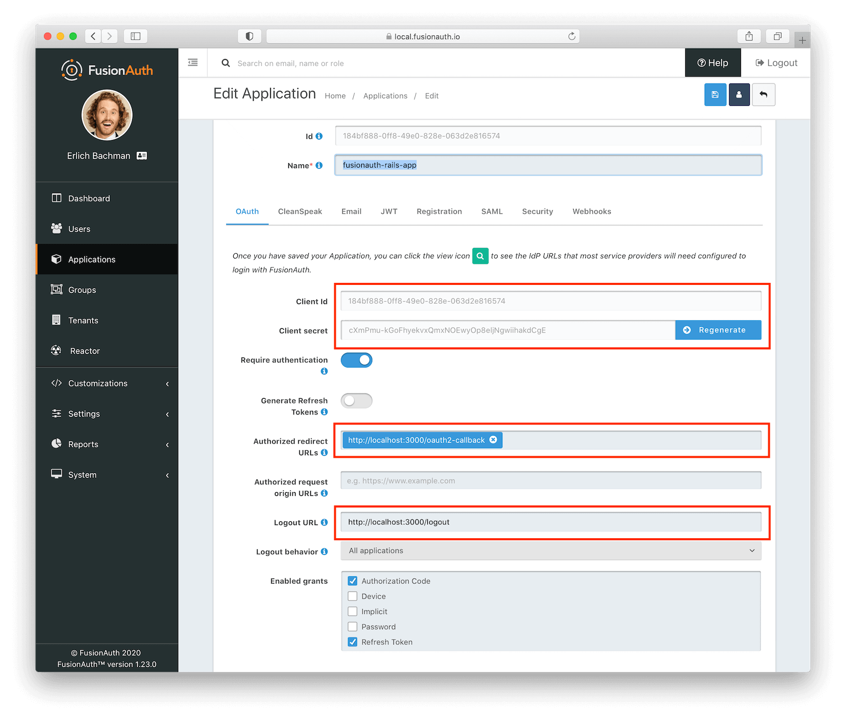The height and width of the screenshot is (719, 846).
Task: Click the Applications breadcrumb link
Action: (385, 96)
